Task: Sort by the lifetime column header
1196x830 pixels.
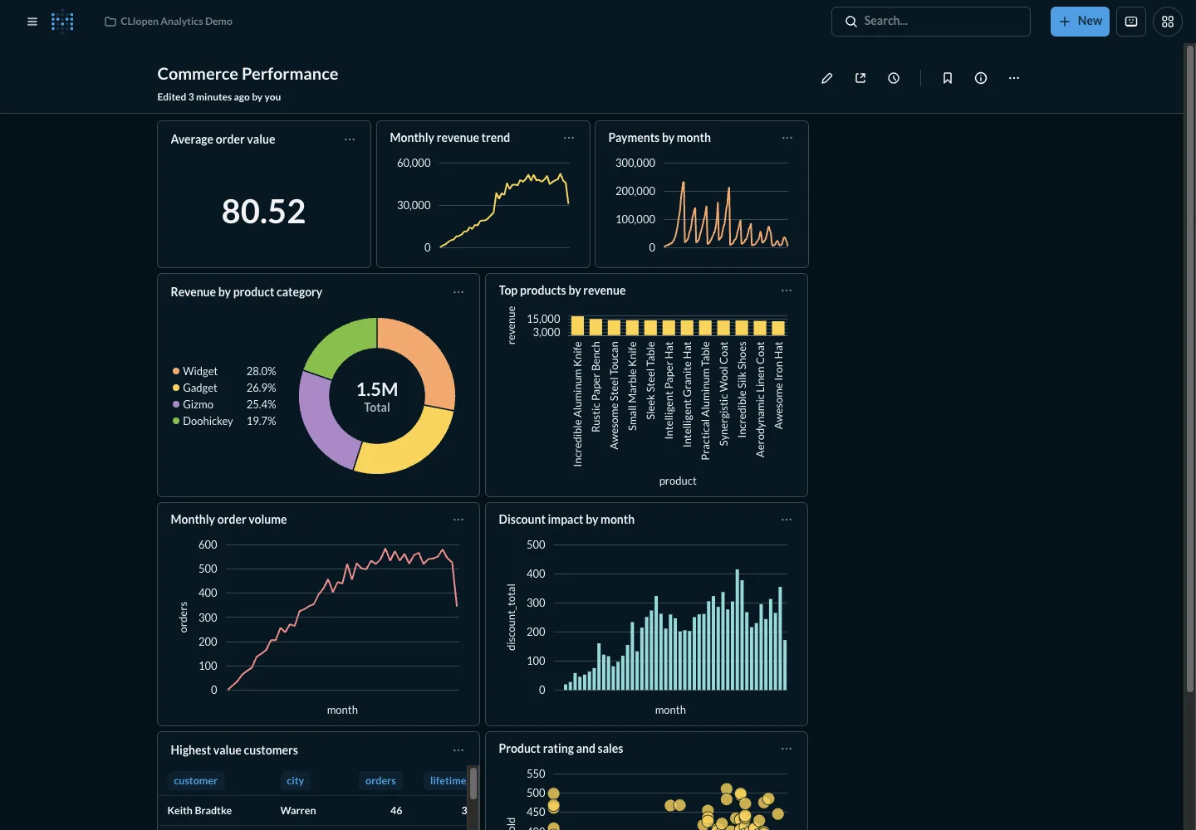Action: [x=446, y=781]
